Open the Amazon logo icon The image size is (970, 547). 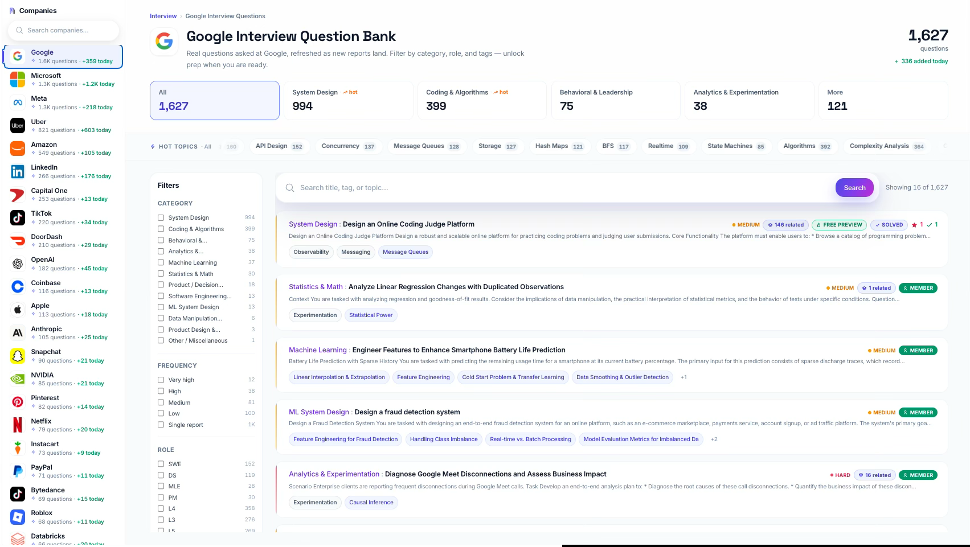tap(18, 149)
